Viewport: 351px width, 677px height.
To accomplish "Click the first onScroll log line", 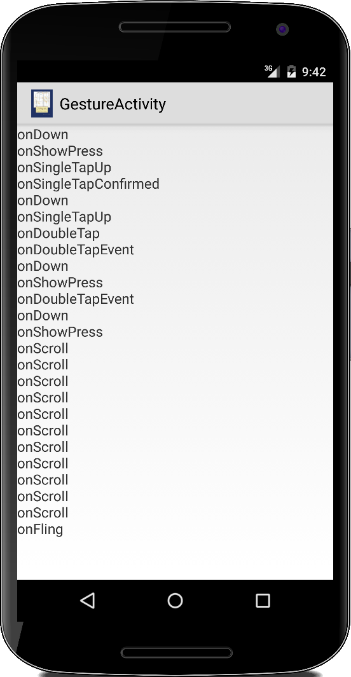I will point(43,348).
